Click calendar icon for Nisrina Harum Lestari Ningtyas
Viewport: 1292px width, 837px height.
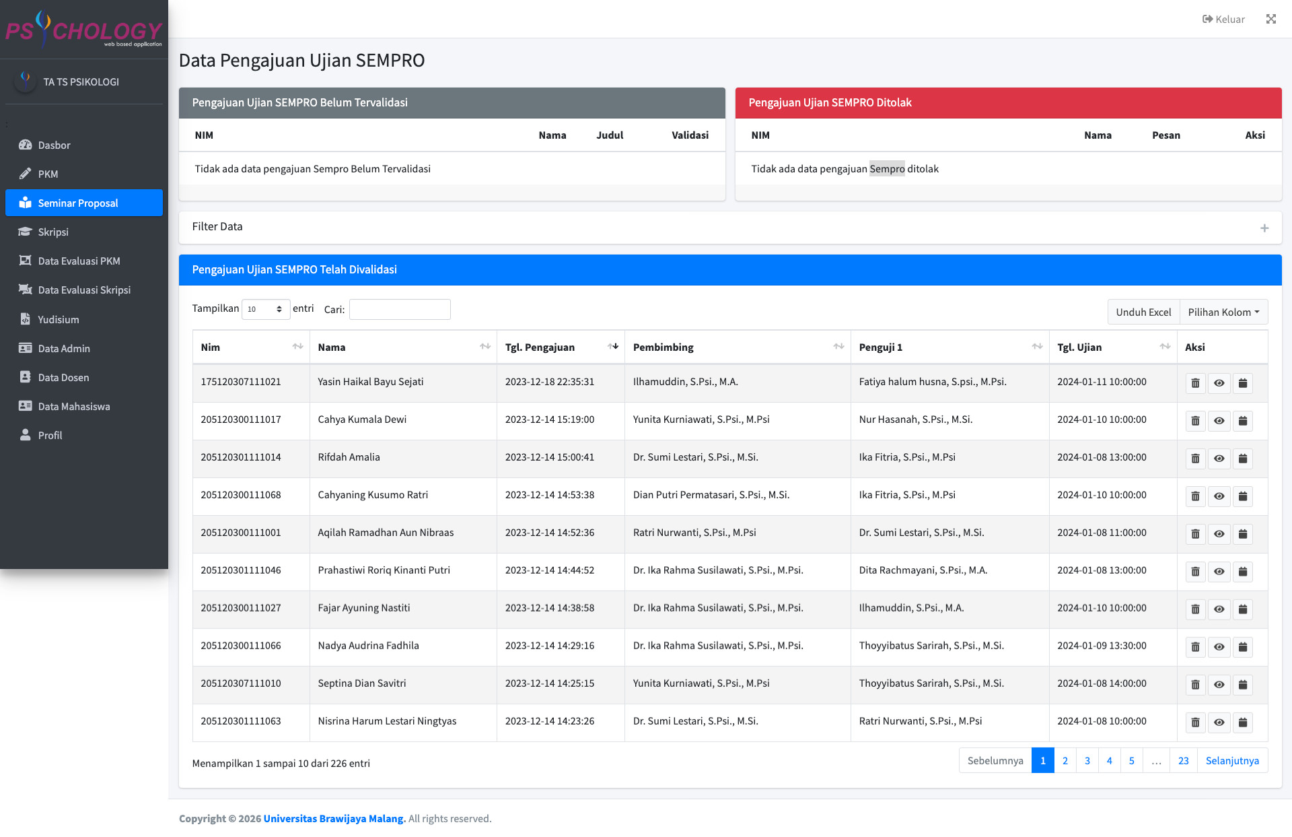[x=1242, y=723]
